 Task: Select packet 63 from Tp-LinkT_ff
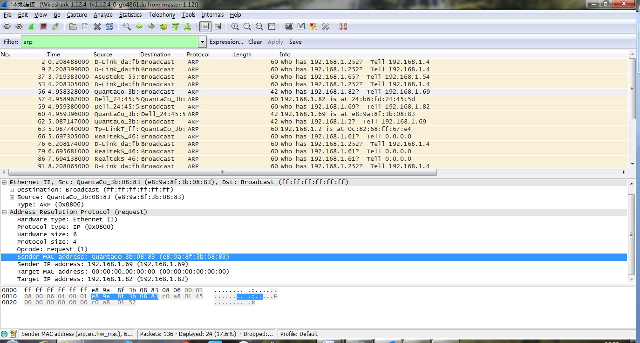click(x=314, y=129)
